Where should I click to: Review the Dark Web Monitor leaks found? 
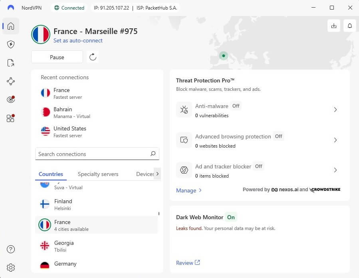point(187,262)
